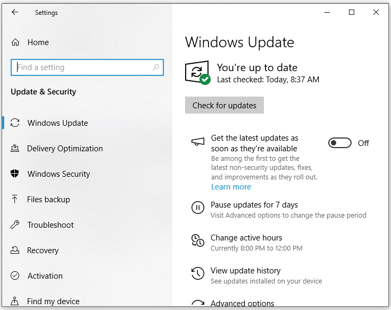The image size is (391, 310).
Task: Click the Pause updates icon
Action: click(197, 209)
